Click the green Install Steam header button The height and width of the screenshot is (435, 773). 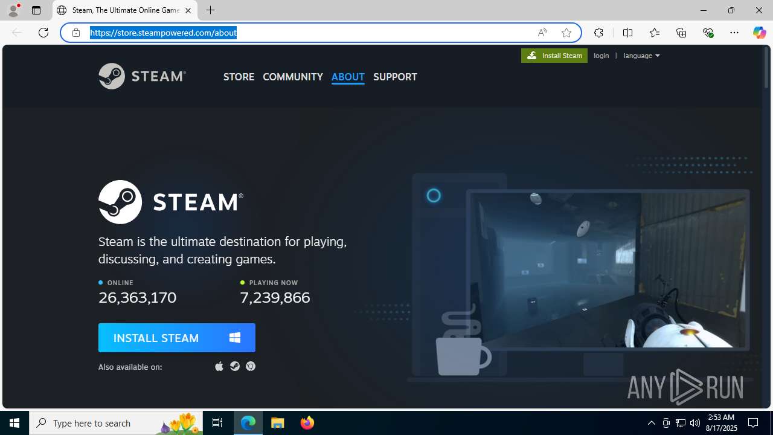(x=554, y=56)
